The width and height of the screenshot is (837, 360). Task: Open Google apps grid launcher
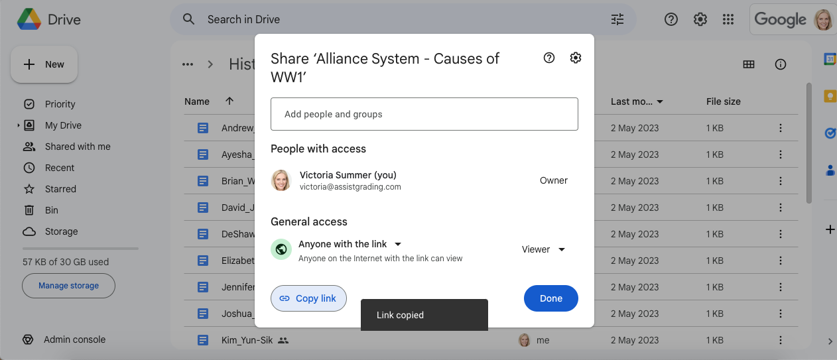pos(728,19)
